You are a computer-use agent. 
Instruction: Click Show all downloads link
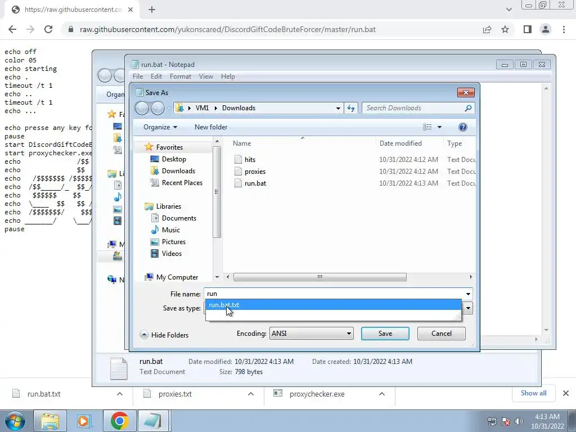(533, 393)
